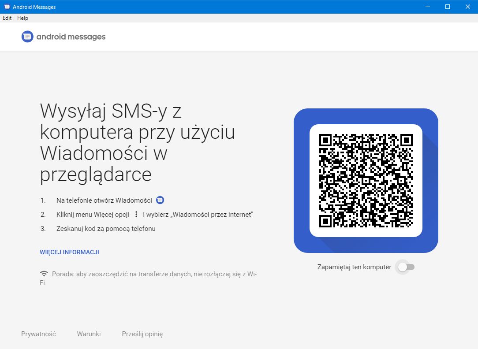Viewport: 478px width, 349px height.
Task: Click the Porada Wi-Fi tip text
Action: coord(149,278)
